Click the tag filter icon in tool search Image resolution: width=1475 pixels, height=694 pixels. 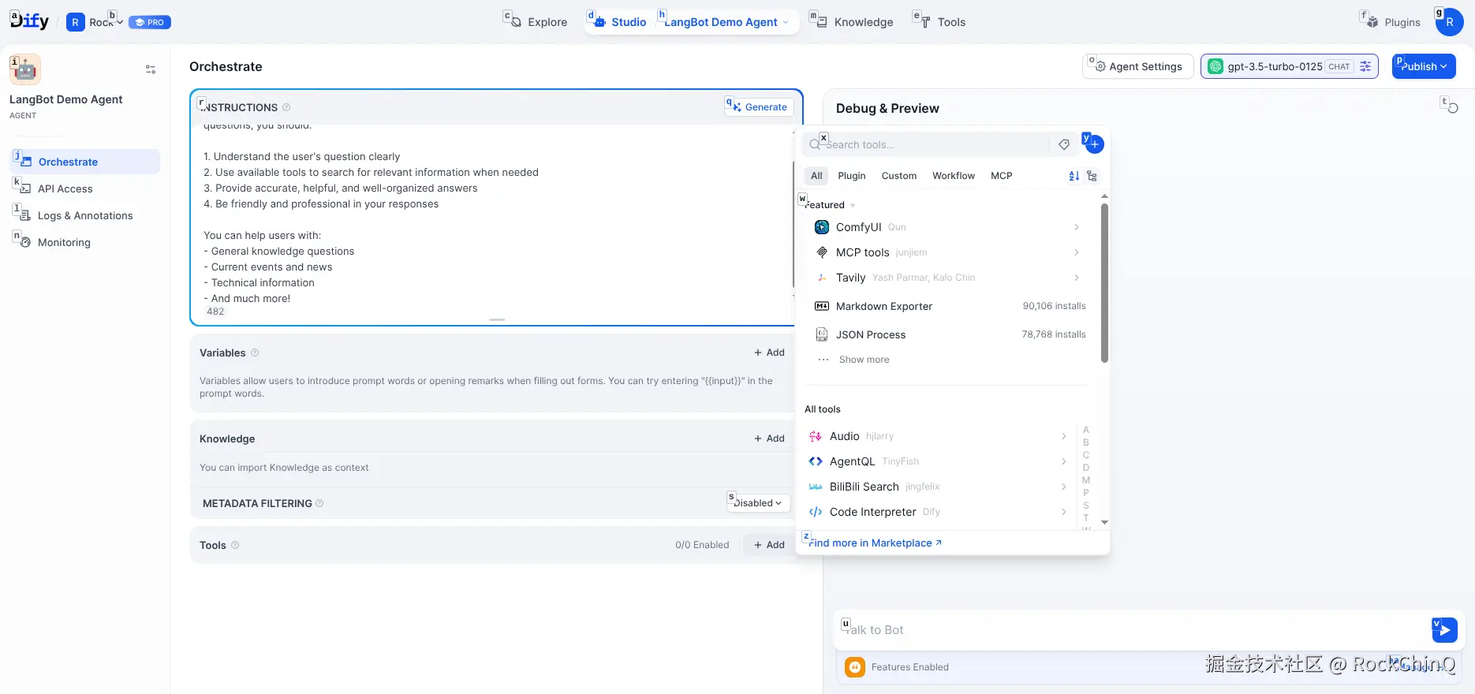point(1064,144)
